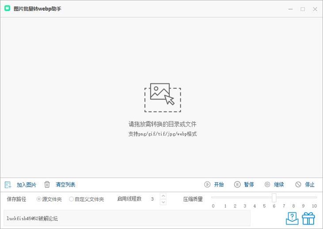
Task: Click the green app logo in title bar
Action: pos(8,8)
